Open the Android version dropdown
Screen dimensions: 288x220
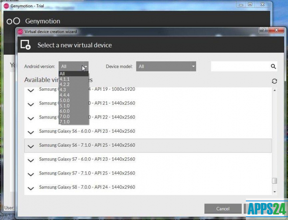click(x=74, y=66)
